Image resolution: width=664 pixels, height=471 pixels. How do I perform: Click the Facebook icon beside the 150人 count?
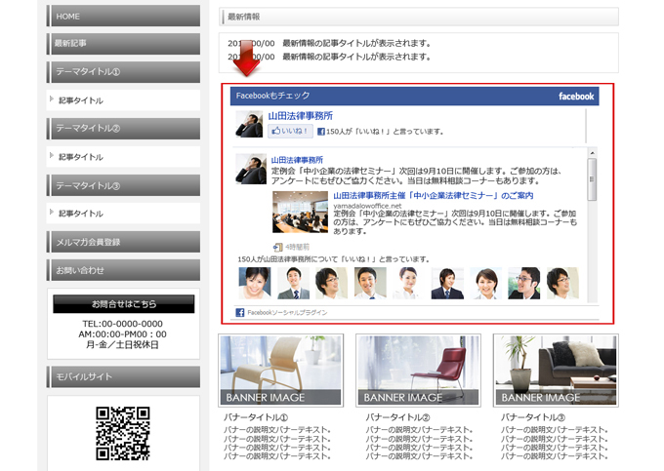(x=320, y=131)
